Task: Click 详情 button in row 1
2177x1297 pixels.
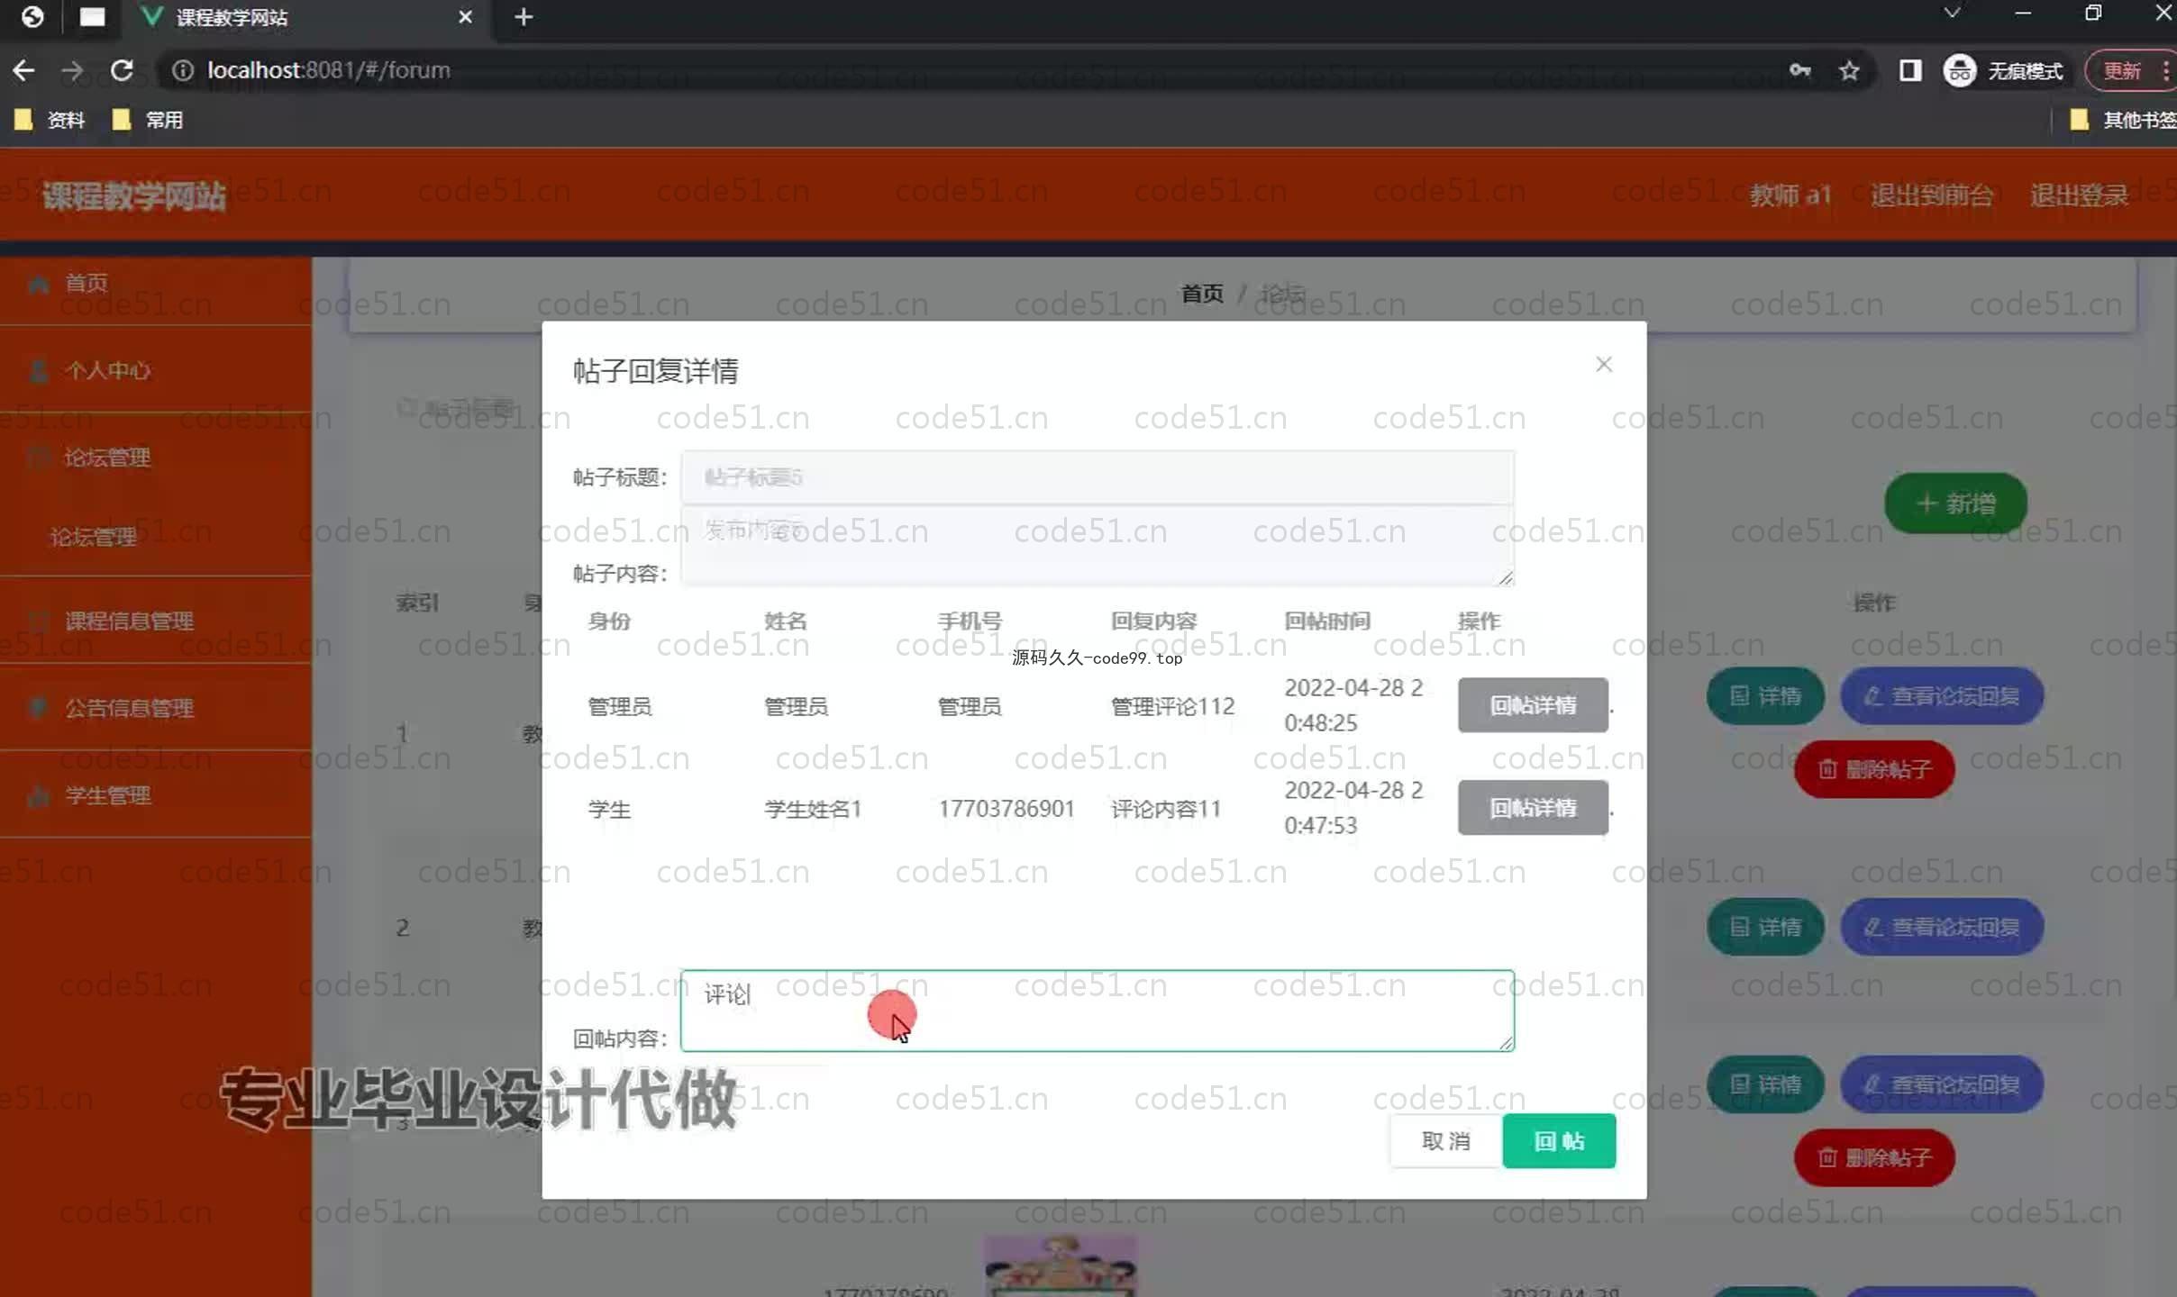Action: 1764,695
